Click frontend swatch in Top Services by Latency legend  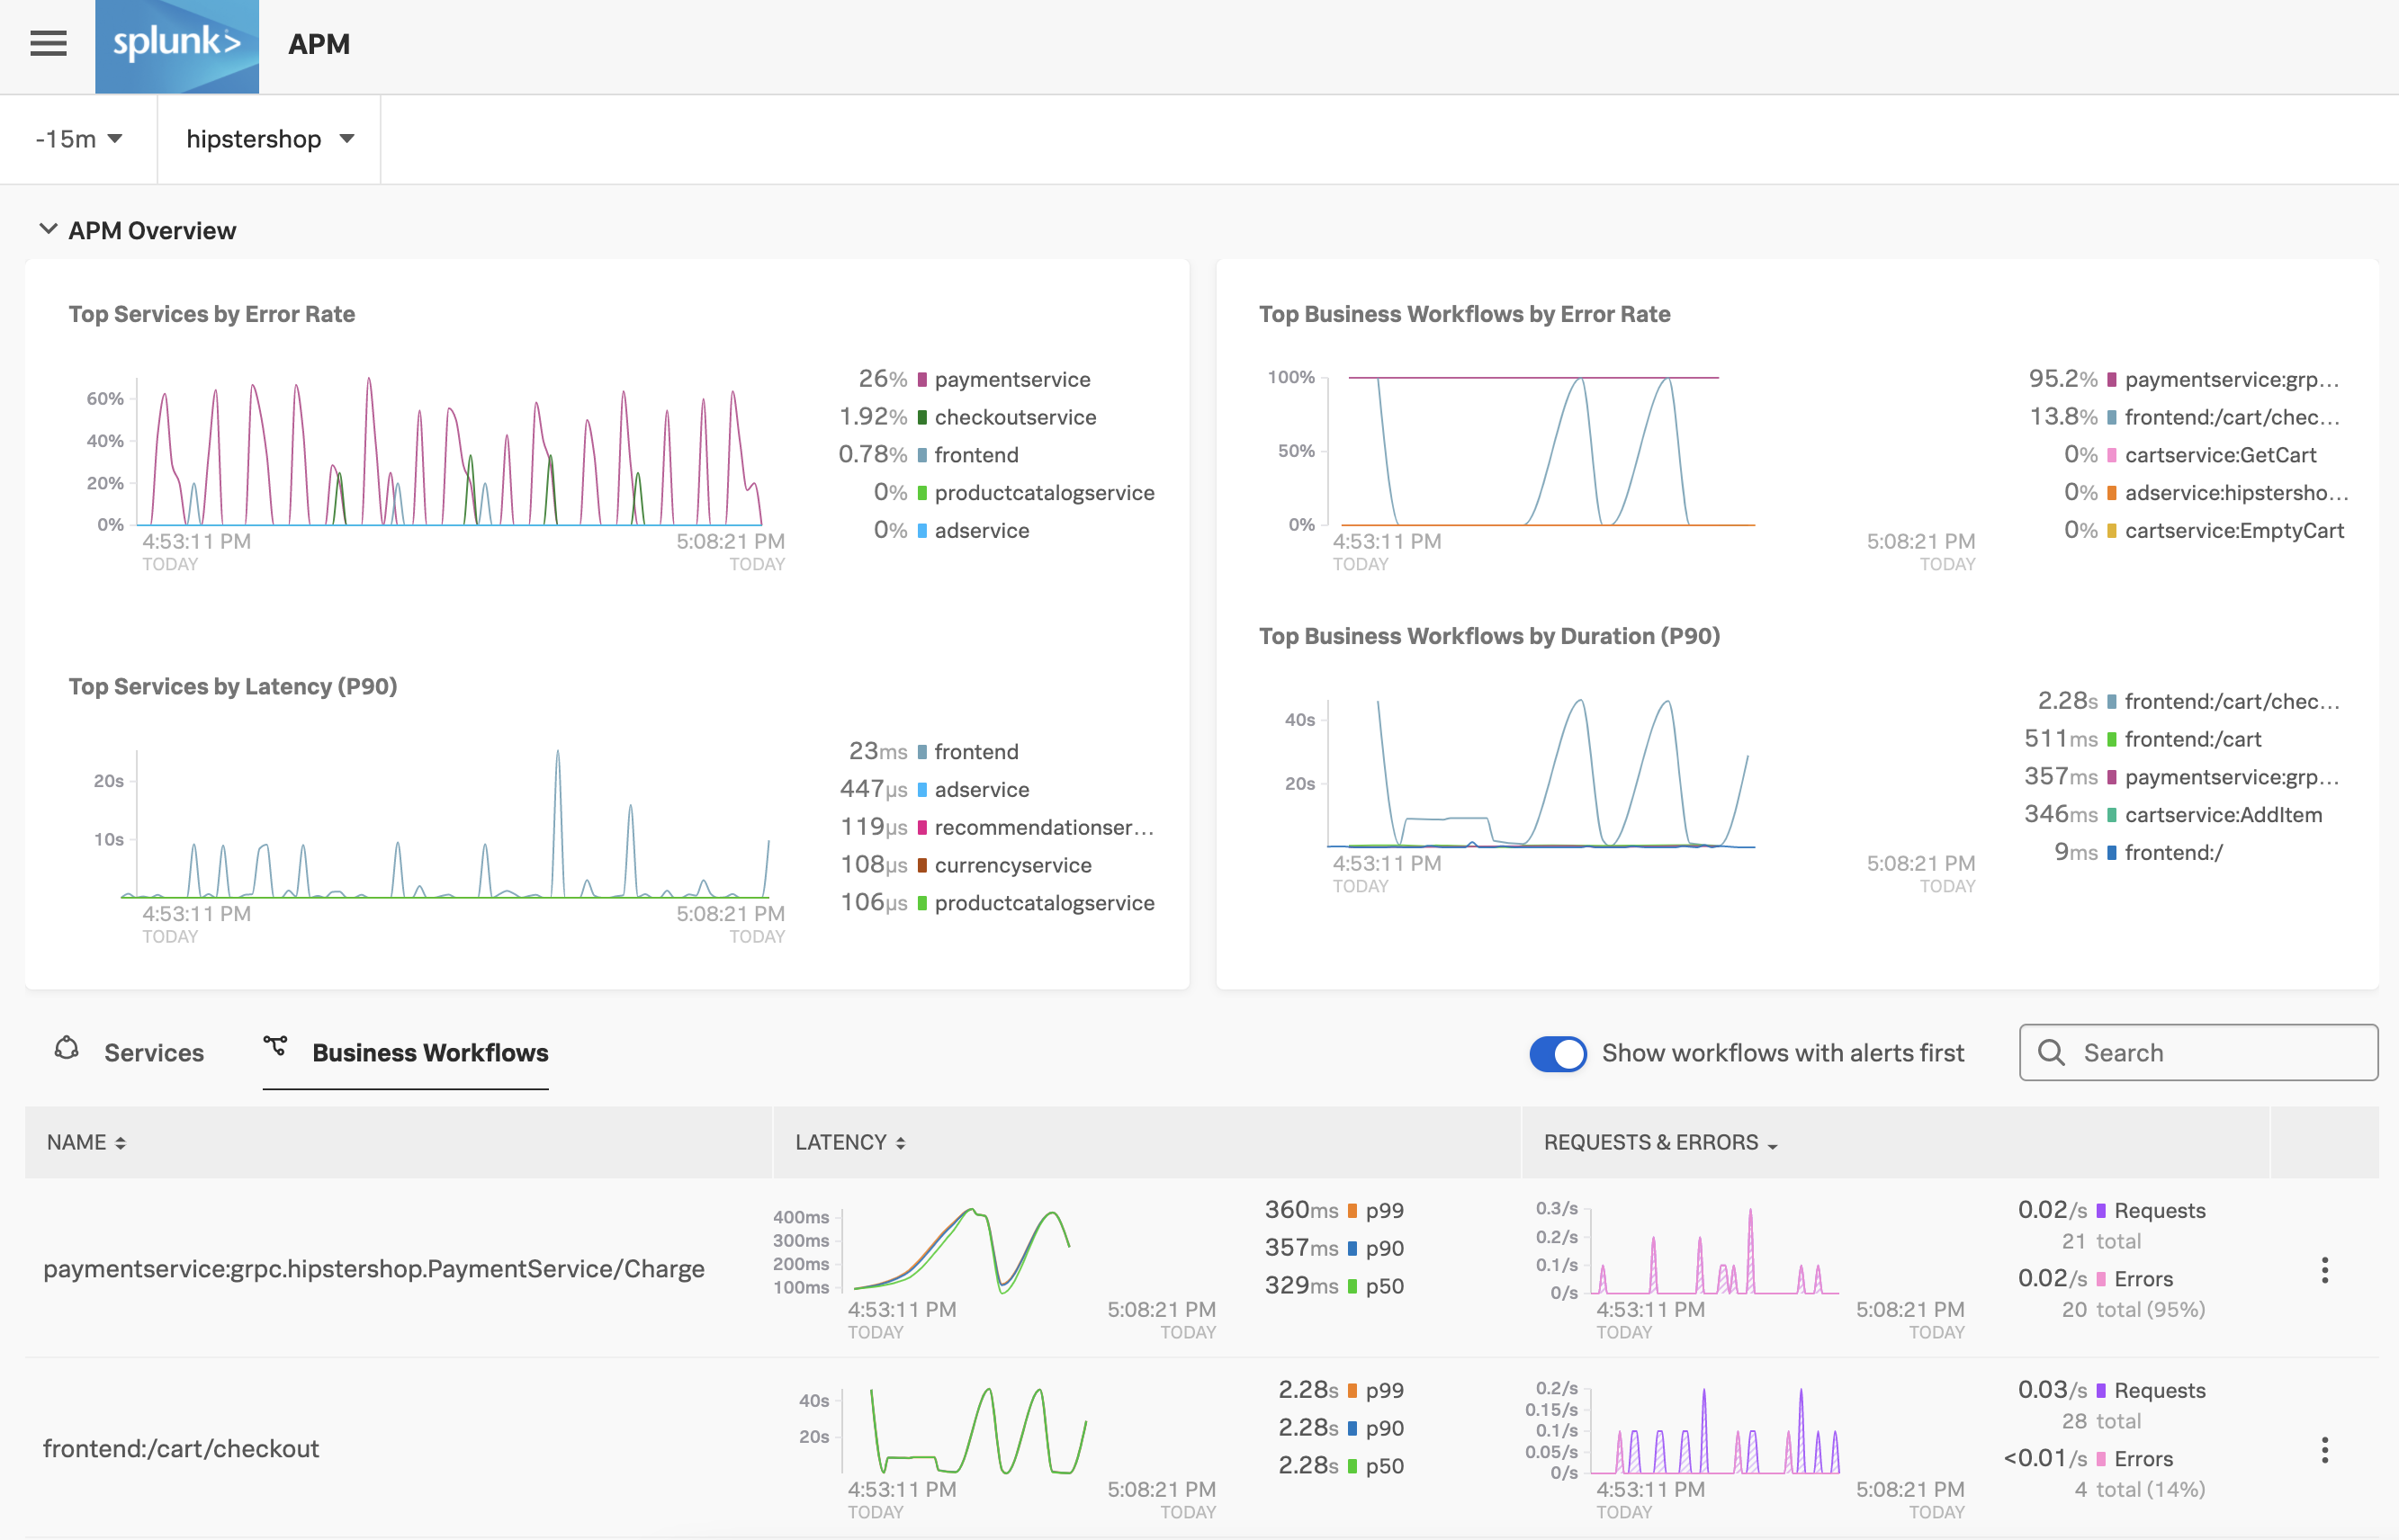coord(921,752)
